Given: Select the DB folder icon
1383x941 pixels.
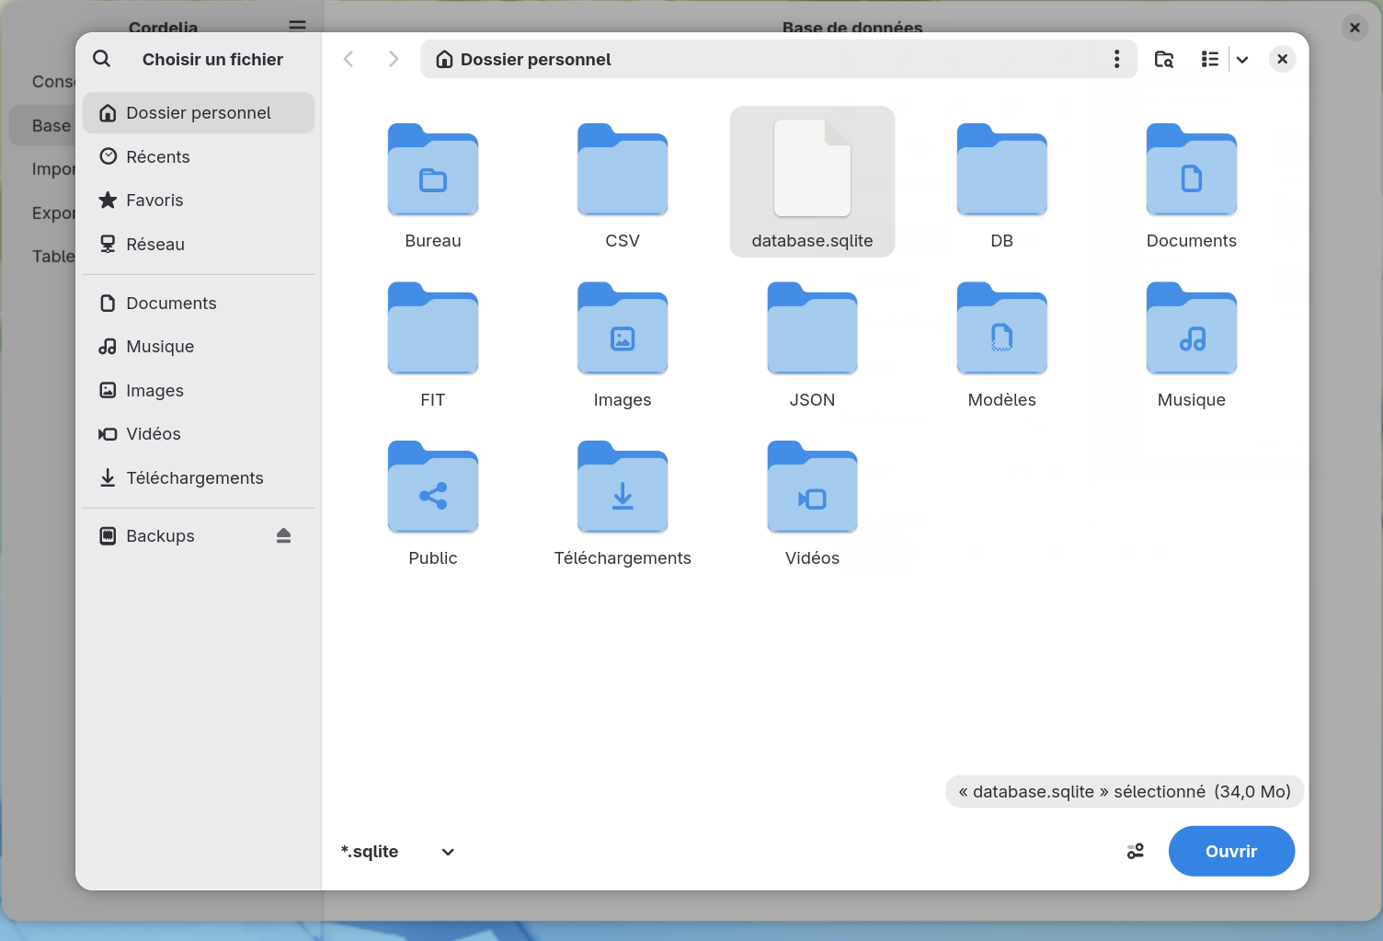Looking at the screenshot, I should click(1002, 169).
